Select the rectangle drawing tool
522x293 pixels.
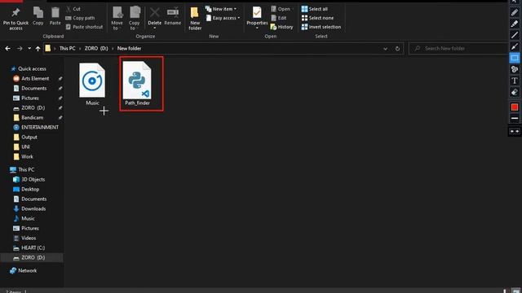[515, 58]
